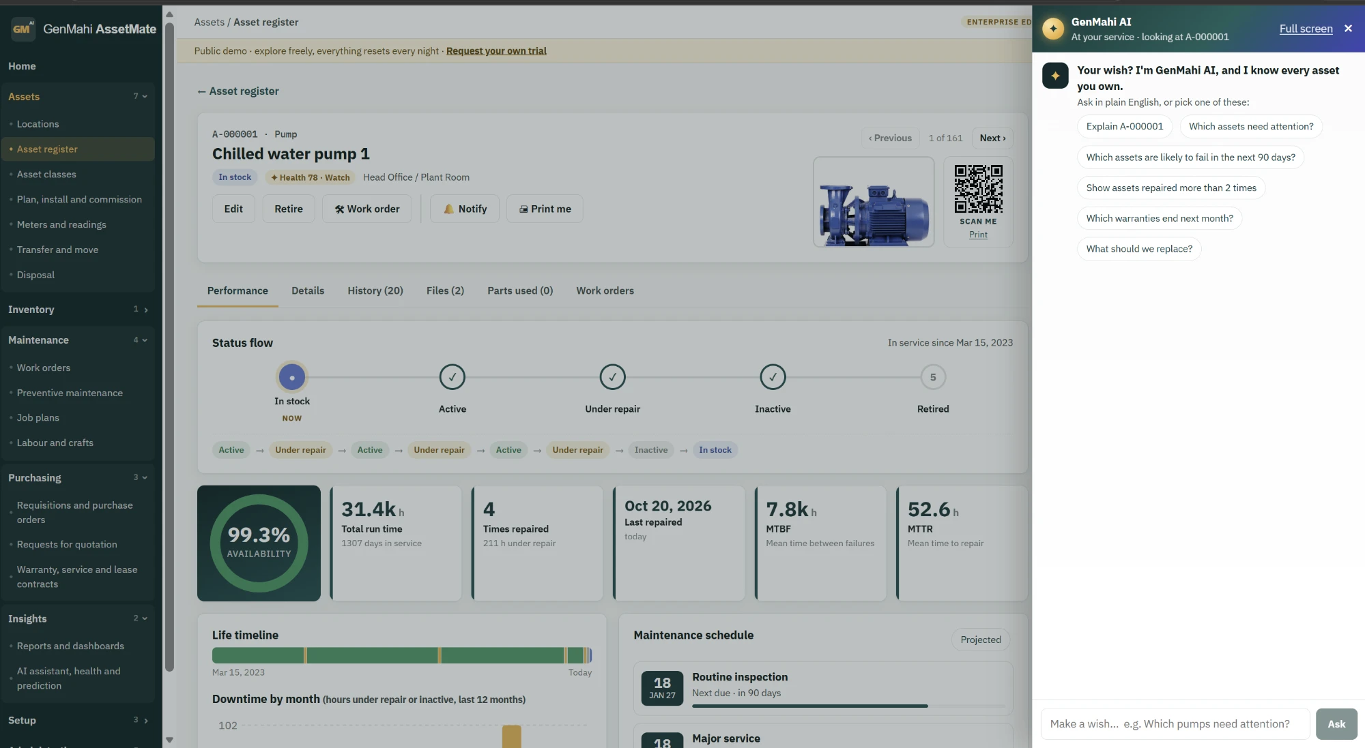Collapse the Assets sidebar section
1365x748 pixels.
tap(78, 97)
